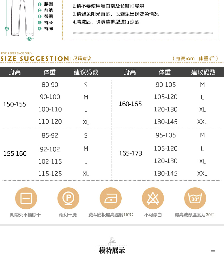The height and width of the screenshot is (262, 224).
Task: Click the number 1 bullet beside 腰围
Action: (x=40, y=4)
